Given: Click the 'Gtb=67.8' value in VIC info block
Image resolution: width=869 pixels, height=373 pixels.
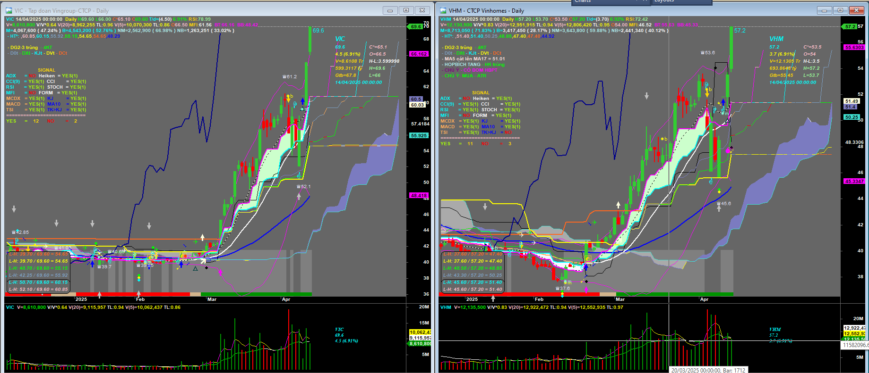Looking at the screenshot, I should [x=346, y=75].
